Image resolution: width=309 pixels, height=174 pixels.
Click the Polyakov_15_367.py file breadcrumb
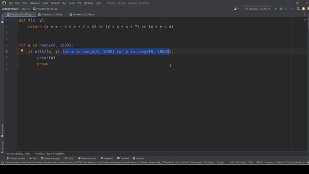[45, 9]
